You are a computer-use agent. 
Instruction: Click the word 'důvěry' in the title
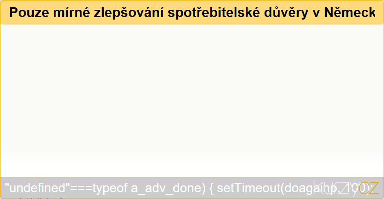[x=286, y=12]
